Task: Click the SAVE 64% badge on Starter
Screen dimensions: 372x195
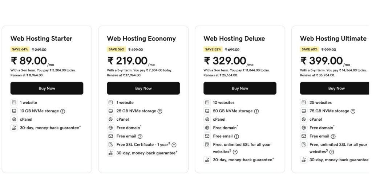Action: [x=20, y=49]
